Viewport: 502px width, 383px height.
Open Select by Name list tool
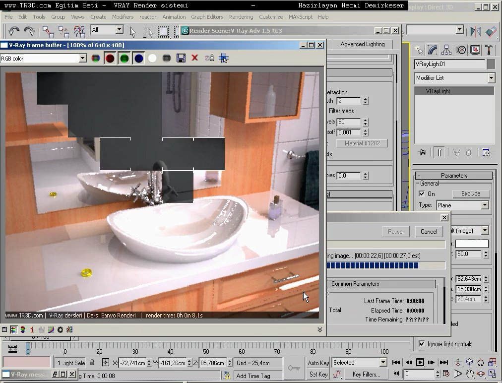point(148,31)
